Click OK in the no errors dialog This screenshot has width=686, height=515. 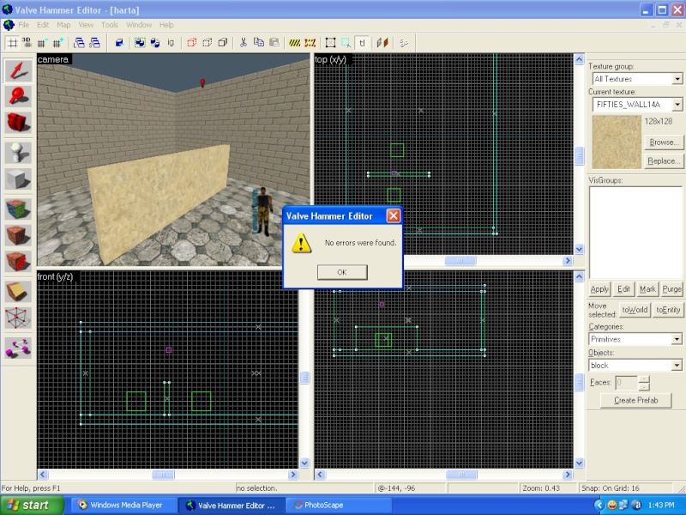[x=342, y=272]
